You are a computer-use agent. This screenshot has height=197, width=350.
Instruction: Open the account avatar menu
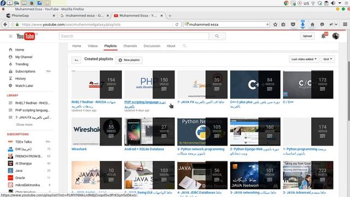click(335, 36)
